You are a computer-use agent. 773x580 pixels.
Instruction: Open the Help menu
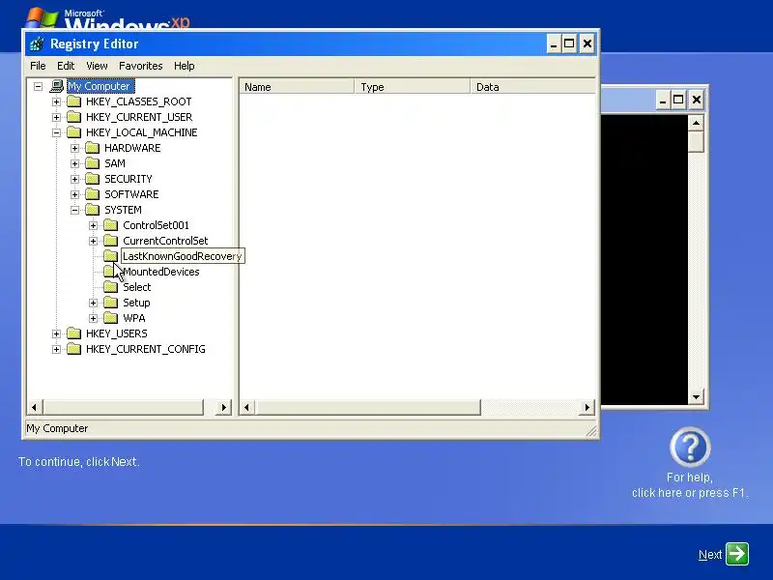click(184, 66)
